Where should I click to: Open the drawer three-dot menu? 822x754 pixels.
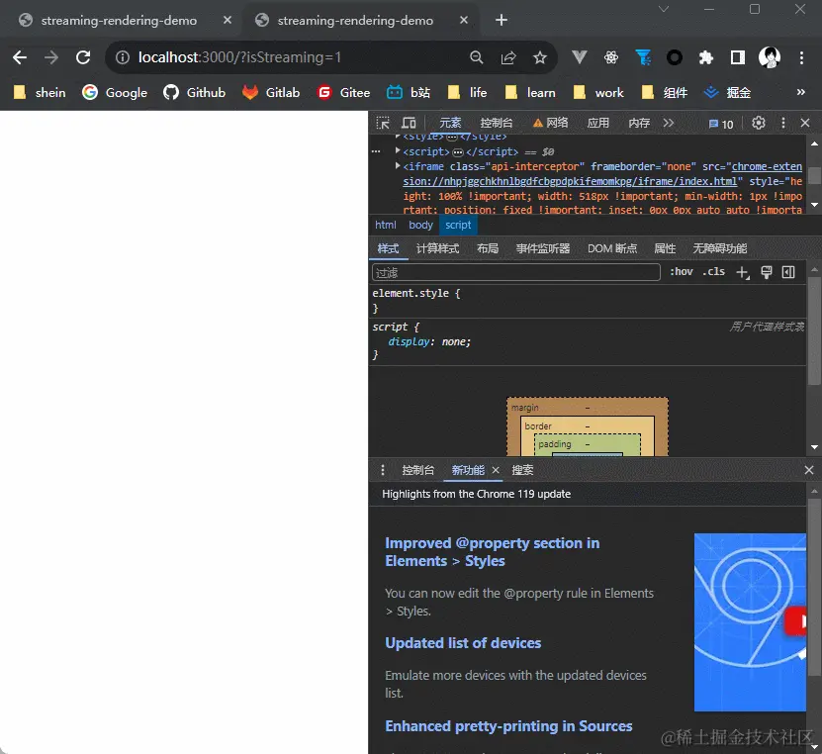coord(383,470)
